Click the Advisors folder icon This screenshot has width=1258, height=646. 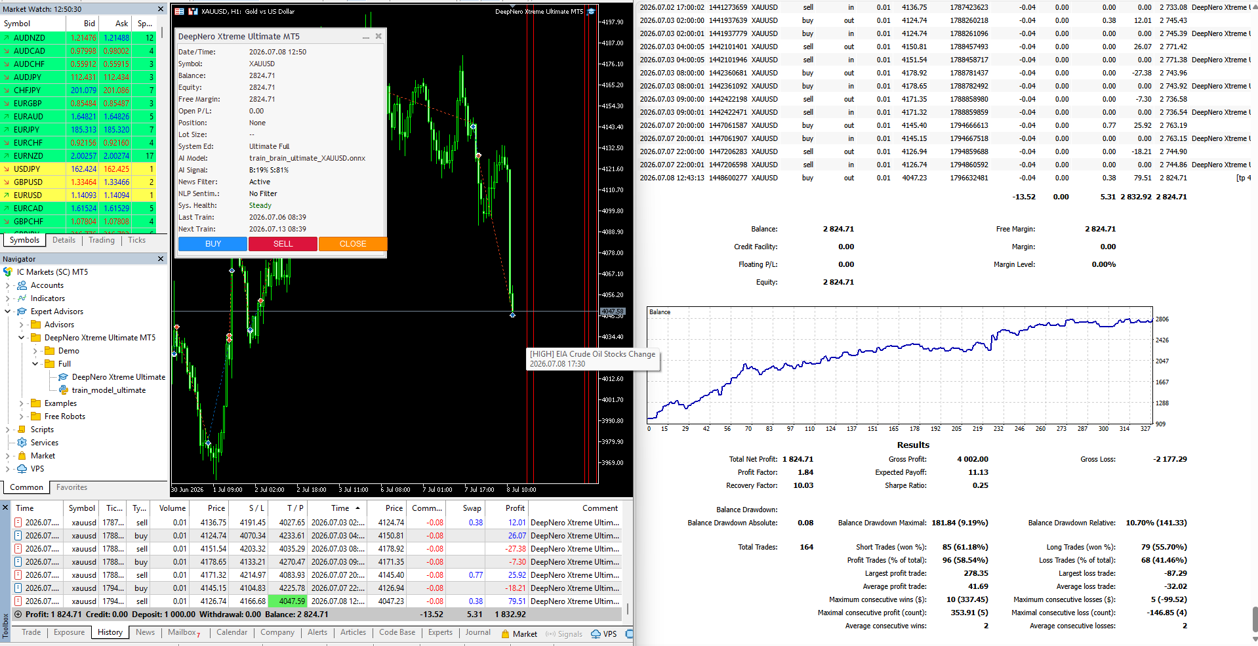(35, 324)
